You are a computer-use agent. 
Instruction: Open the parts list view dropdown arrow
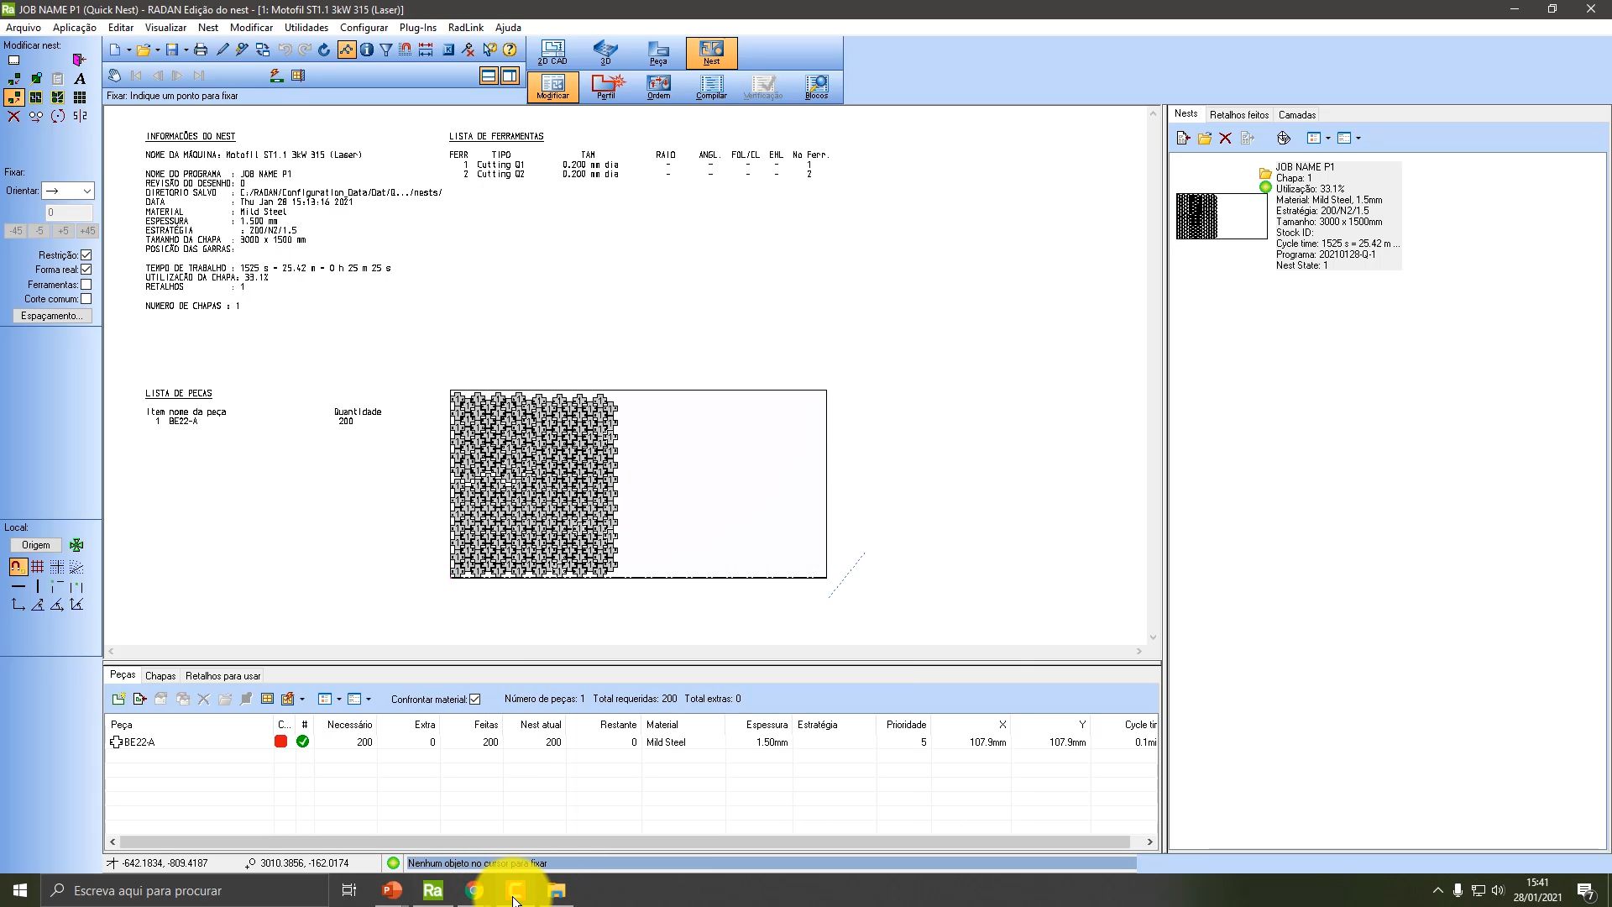tap(339, 699)
